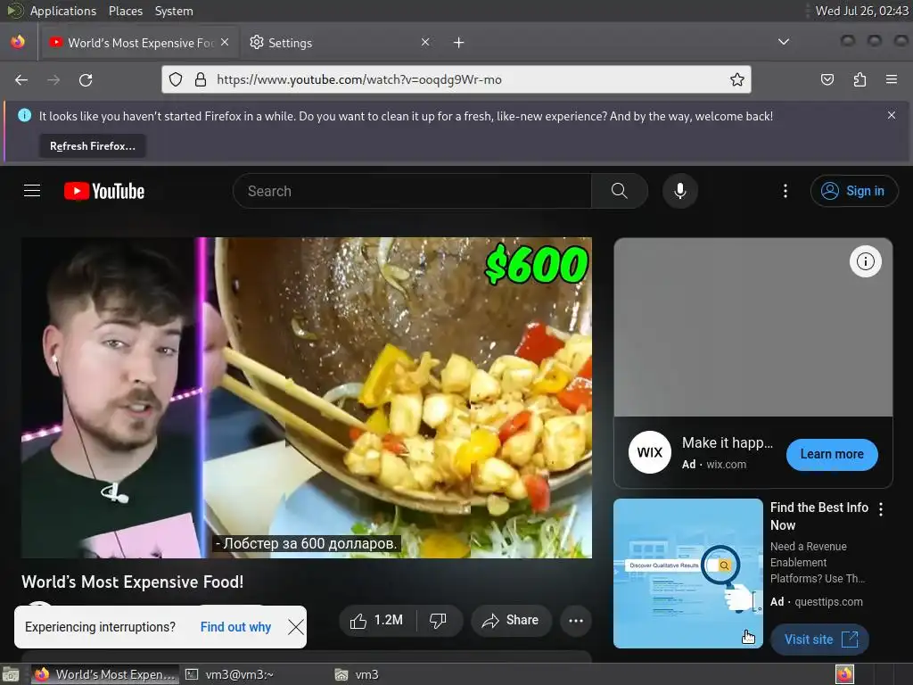Click into the YouTube Search field
Image resolution: width=913 pixels, height=685 pixels.
pos(412,191)
